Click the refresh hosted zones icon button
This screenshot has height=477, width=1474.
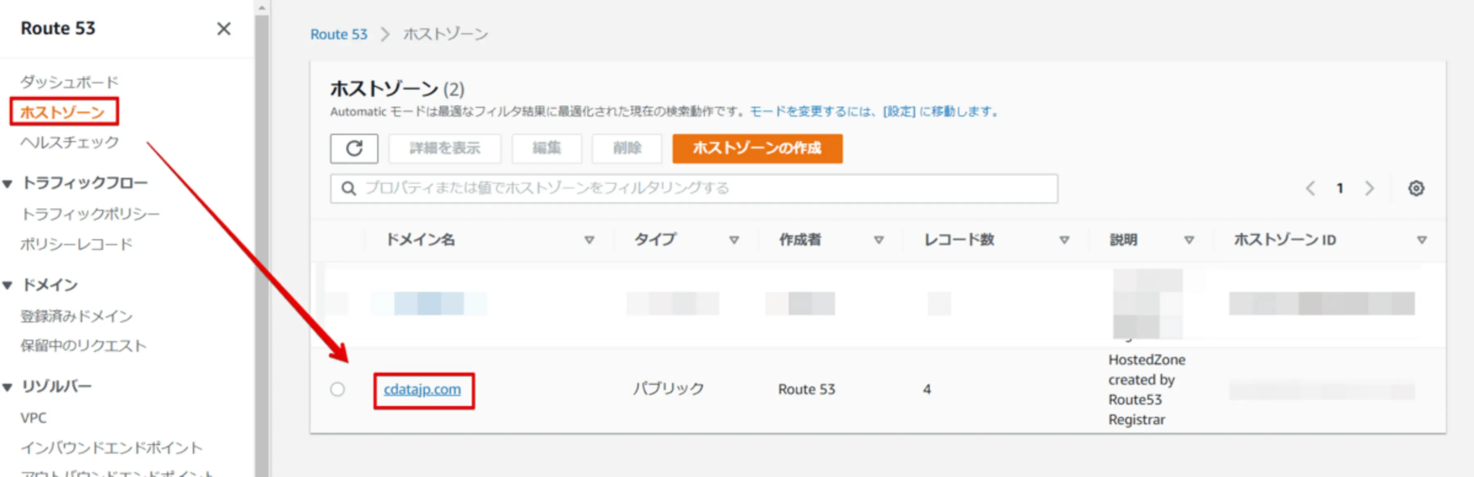(354, 148)
